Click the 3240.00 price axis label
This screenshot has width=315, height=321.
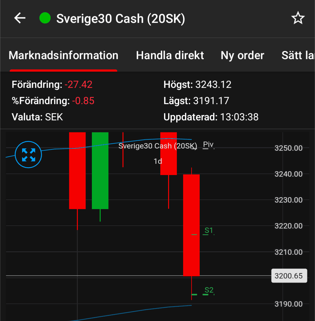pyautogui.click(x=288, y=174)
